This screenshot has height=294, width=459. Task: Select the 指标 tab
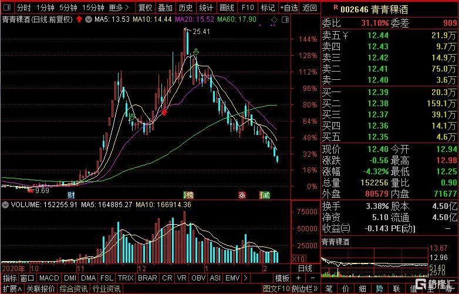pos(9,278)
